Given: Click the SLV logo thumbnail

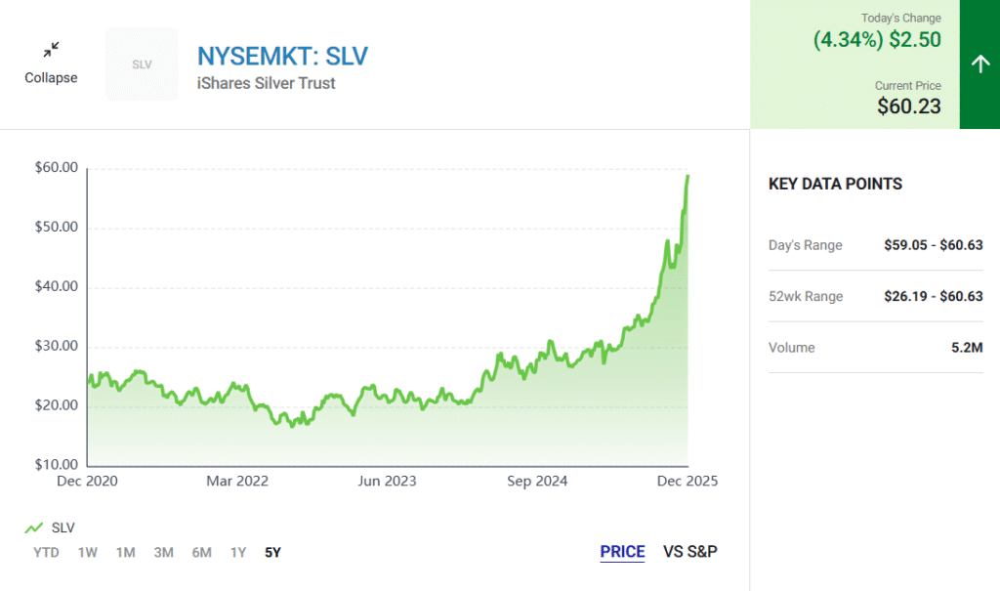Looking at the screenshot, I should [x=142, y=64].
